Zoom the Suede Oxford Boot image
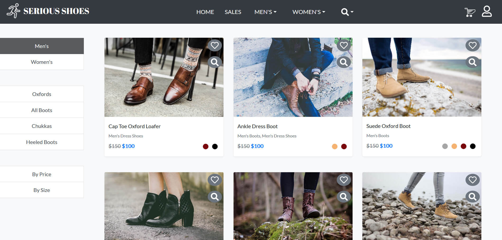 coord(473,62)
